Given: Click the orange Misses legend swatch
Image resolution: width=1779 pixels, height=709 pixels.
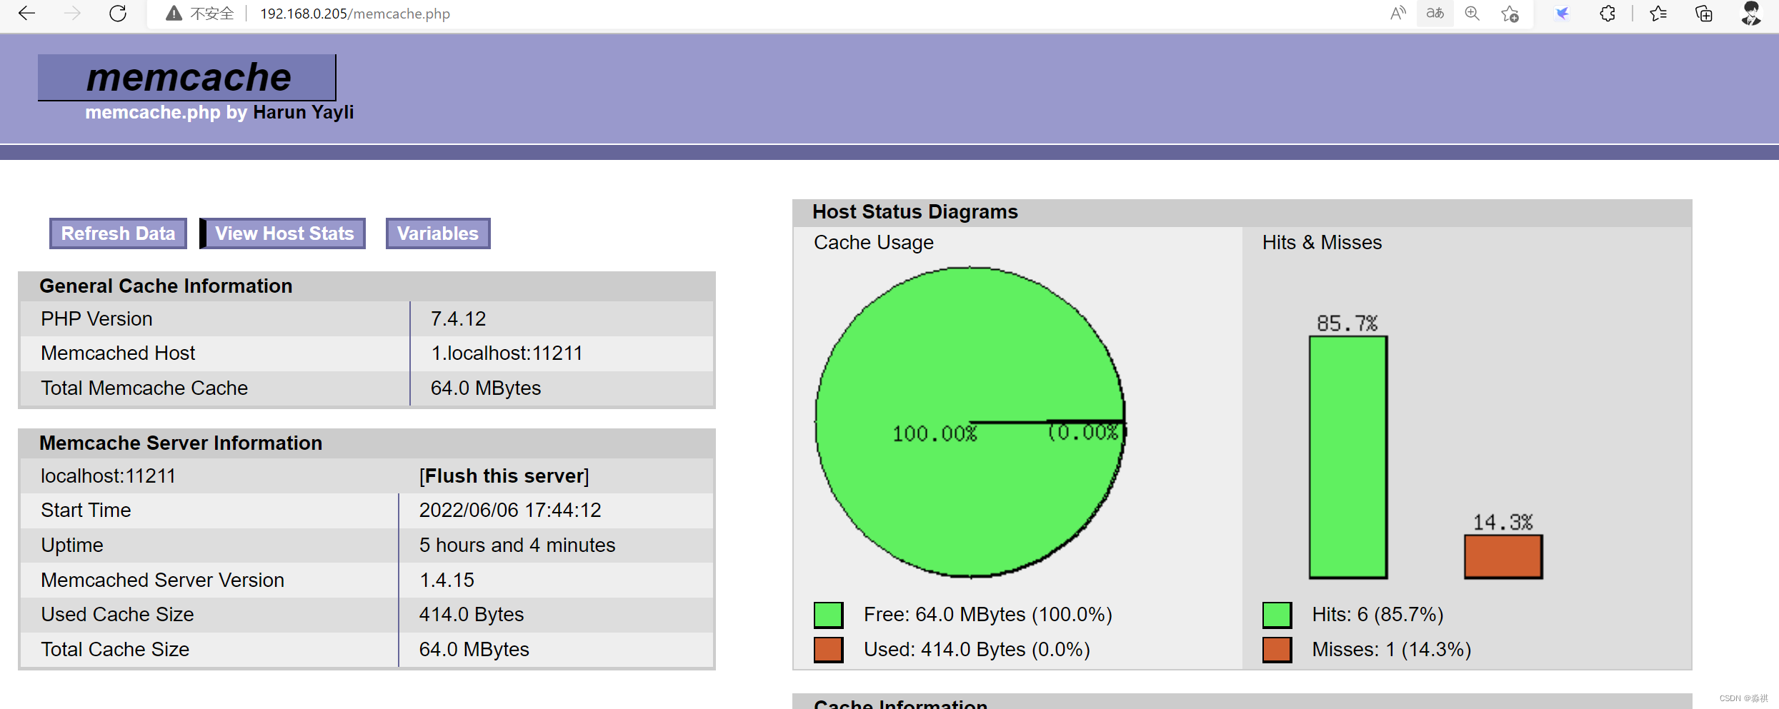Looking at the screenshot, I should click(x=1277, y=649).
